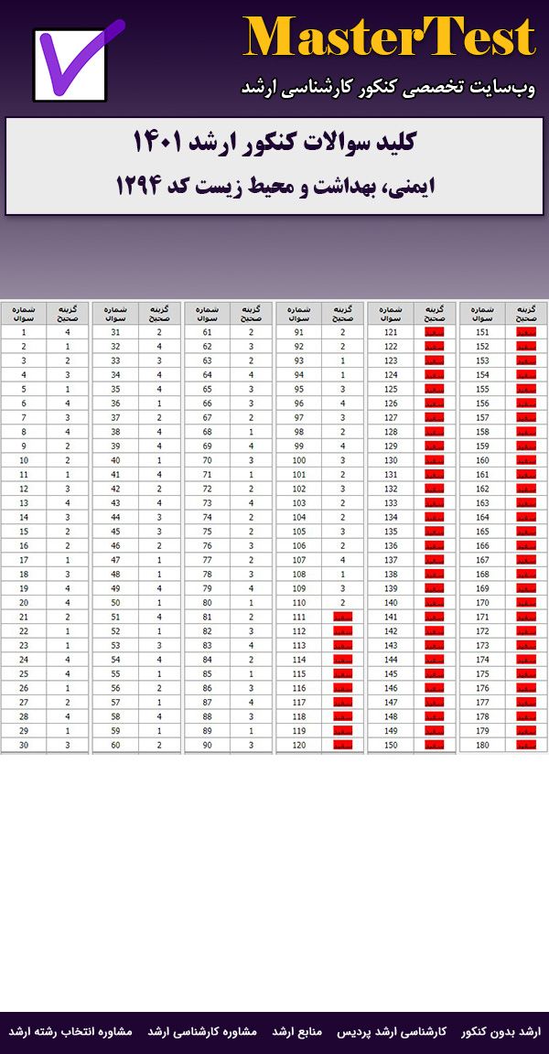Image resolution: width=549 pixels, height=1054 pixels.
Task: Select the question number 1 cell
Action: pos(24,333)
